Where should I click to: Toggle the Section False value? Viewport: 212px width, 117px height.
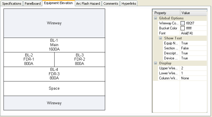193,48
